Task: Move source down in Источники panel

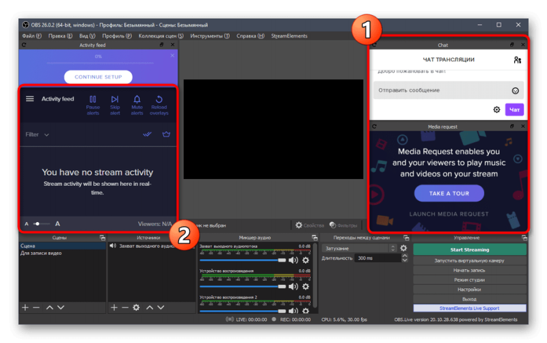Action: point(161,307)
